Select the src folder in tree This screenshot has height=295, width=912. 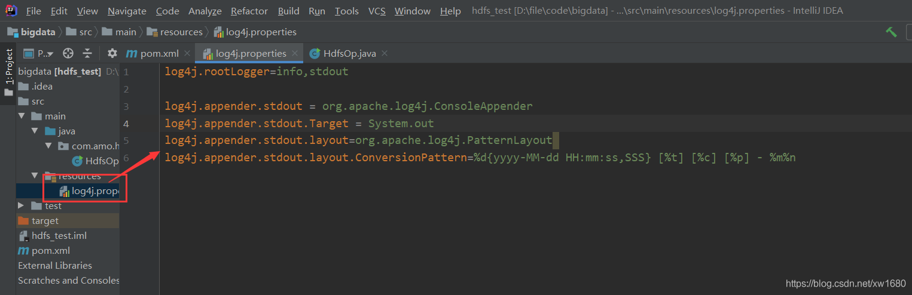(x=32, y=102)
